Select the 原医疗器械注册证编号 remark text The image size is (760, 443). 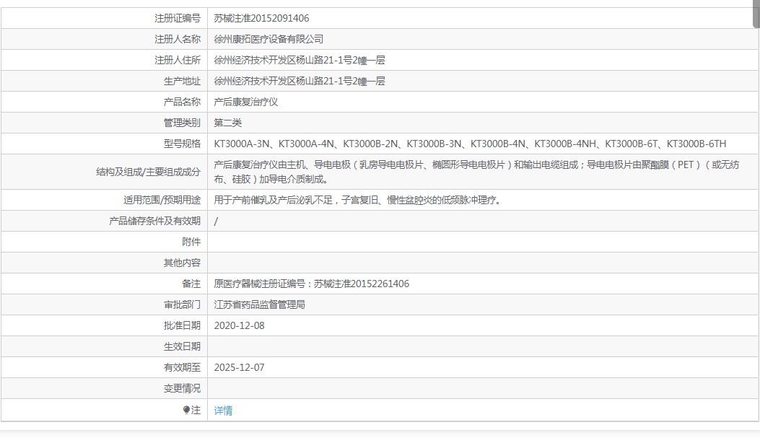click(x=312, y=284)
